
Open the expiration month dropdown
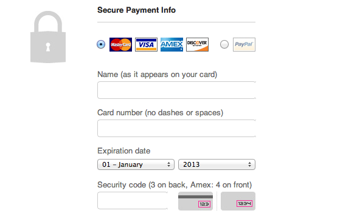[136, 164]
